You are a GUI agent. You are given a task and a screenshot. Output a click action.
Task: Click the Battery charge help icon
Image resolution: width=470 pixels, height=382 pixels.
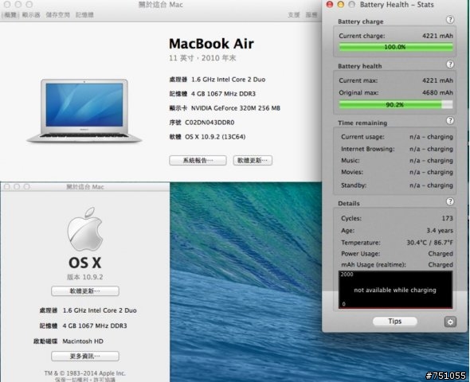[450, 20]
